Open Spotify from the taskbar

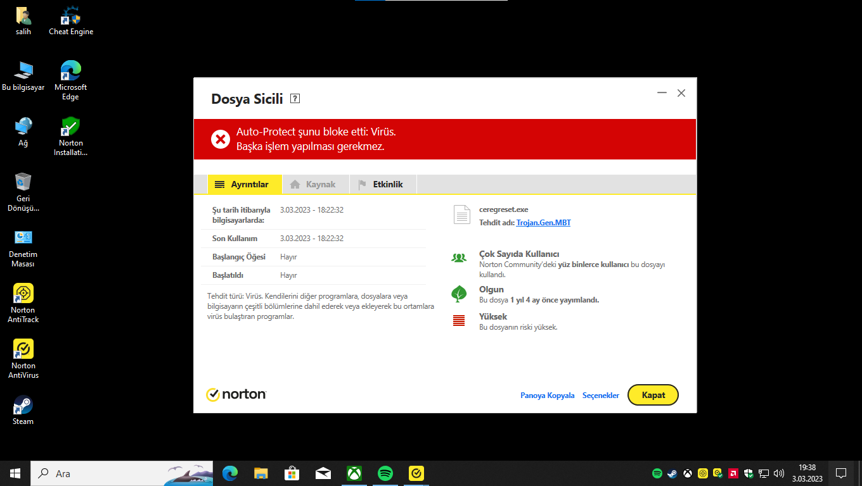(x=385, y=473)
